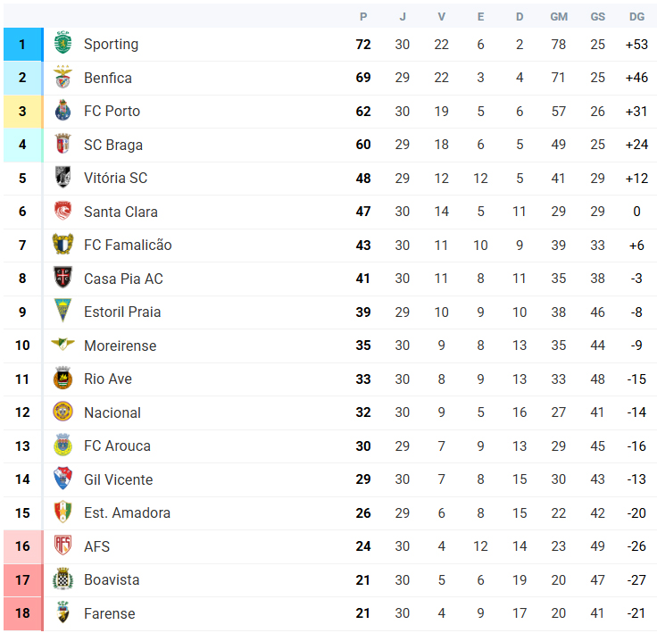Click the FC Famalicão badge
This screenshot has width=657, height=633.
pyautogui.click(x=62, y=244)
